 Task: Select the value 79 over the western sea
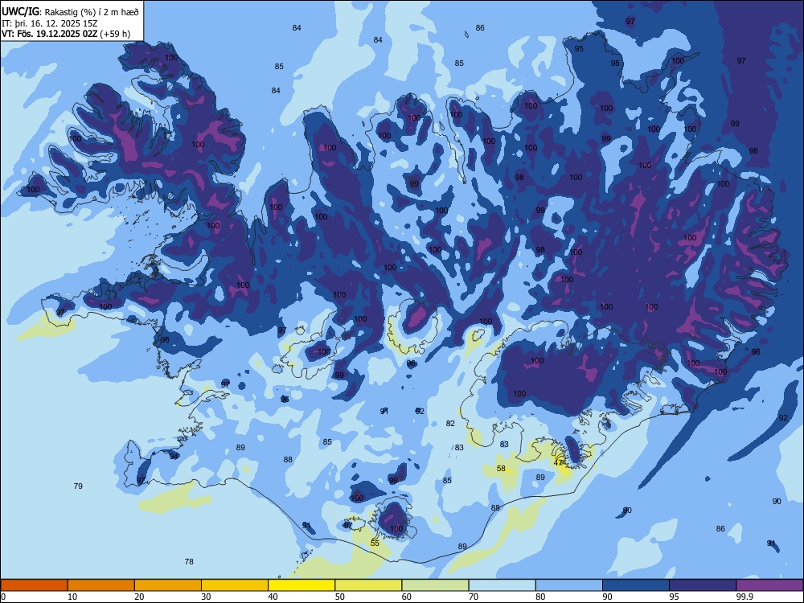(x=78, y=486)
